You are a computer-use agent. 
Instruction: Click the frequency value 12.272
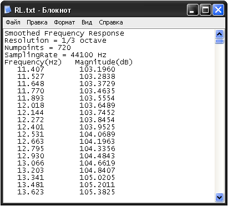[31, 120]
